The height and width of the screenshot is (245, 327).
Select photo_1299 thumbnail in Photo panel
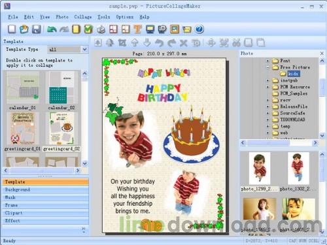tap(260, 169)
